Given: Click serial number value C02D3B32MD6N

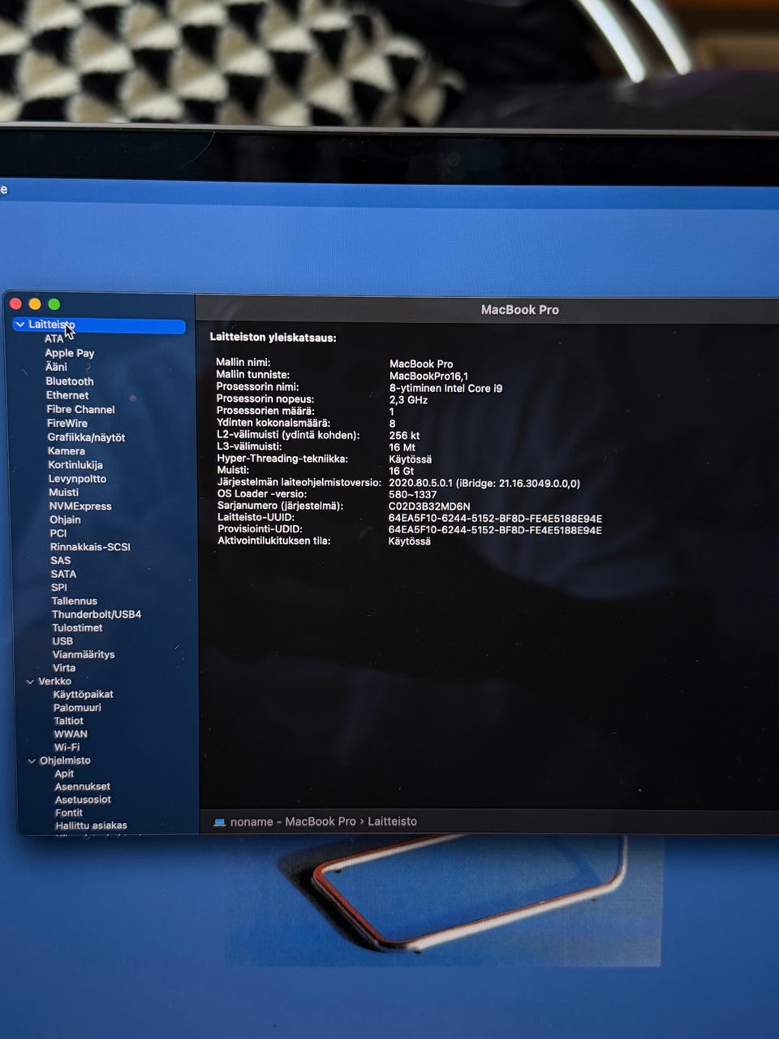Looking at the screenshot, I should [429, 507].
